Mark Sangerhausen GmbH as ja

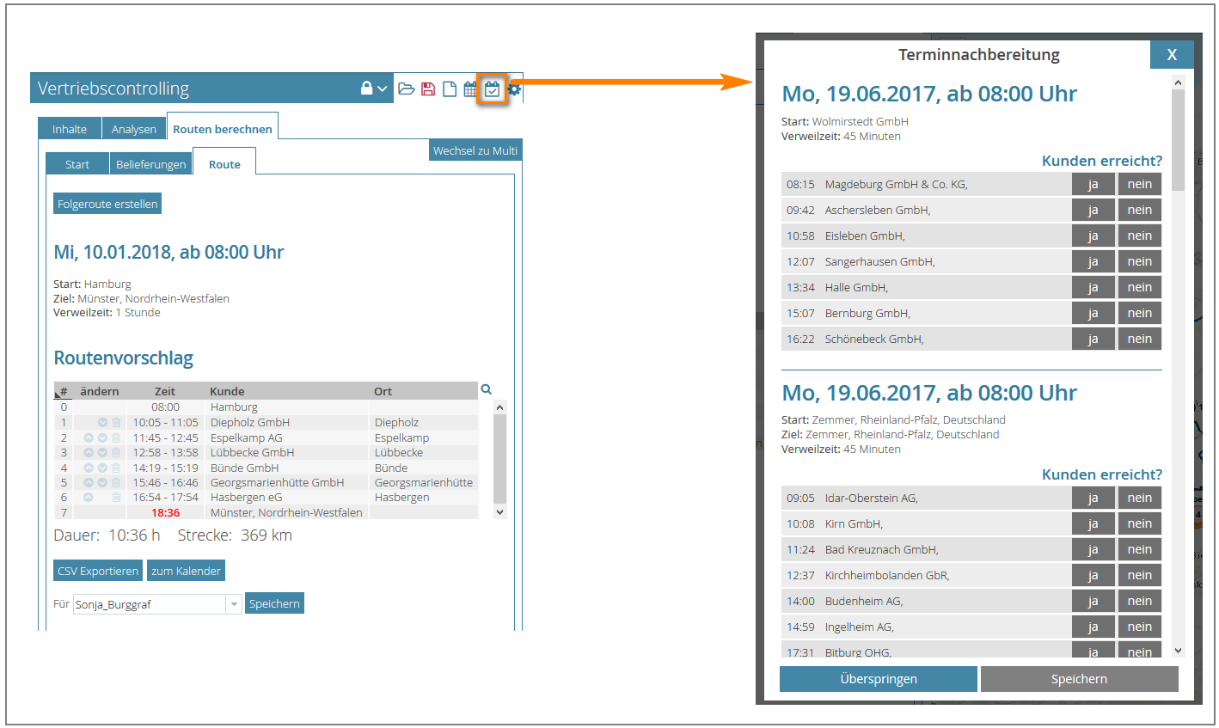click(x=1093, y=261)
